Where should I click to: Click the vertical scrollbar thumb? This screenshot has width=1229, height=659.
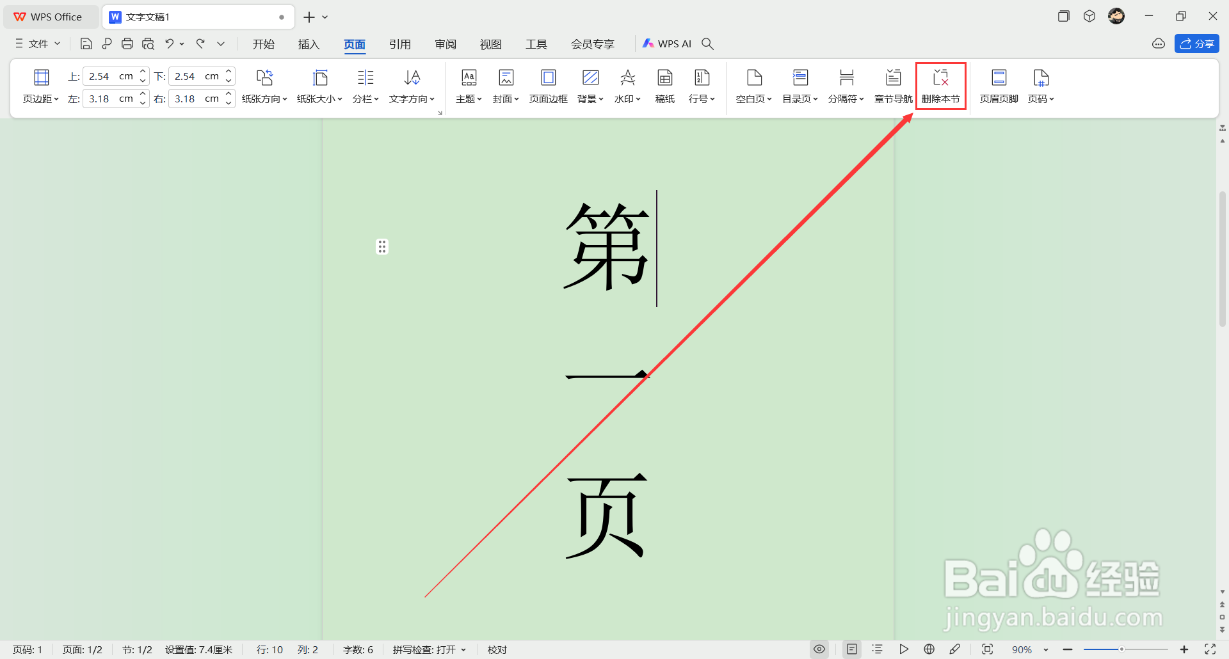(x=1222, y=259)
